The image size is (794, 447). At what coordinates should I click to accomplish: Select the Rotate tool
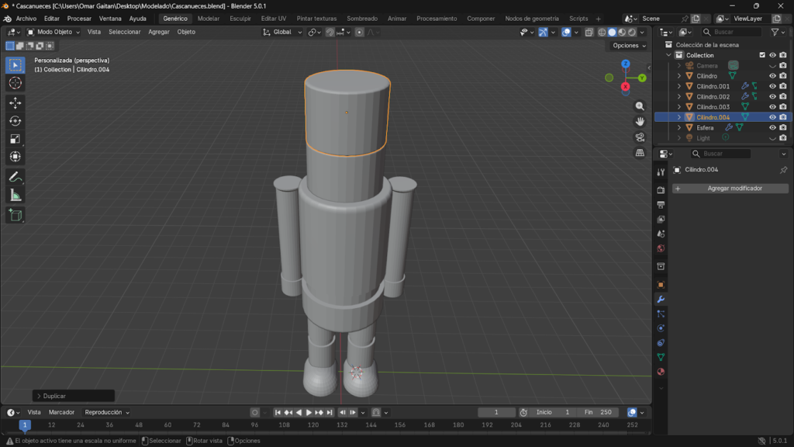[15, 120]
